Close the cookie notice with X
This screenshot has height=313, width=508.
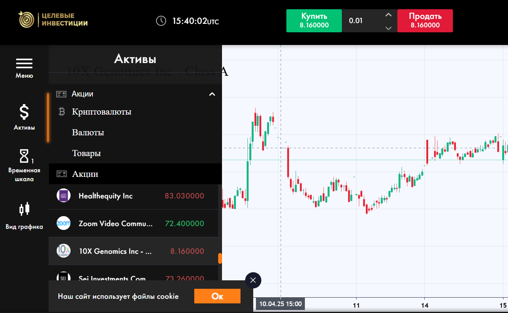coord(253,280)
